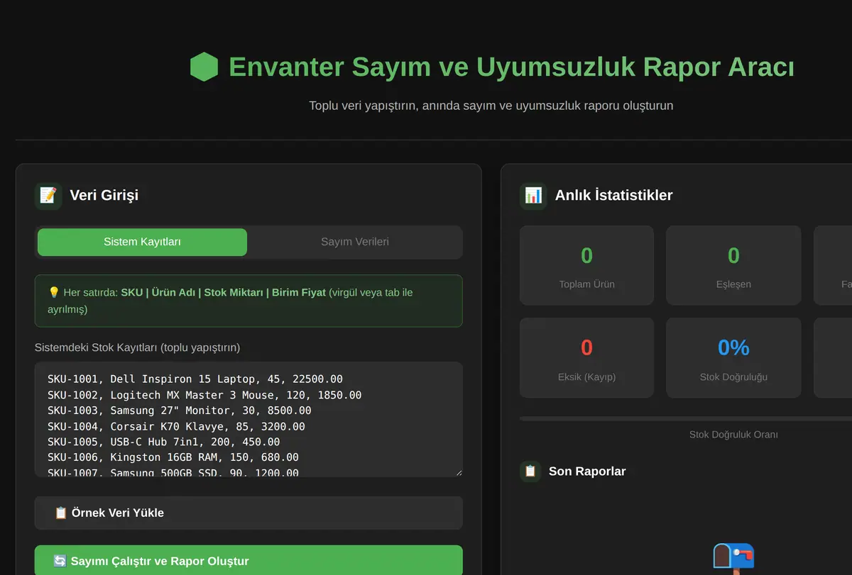Click the SKU-1005 USB-C Hub line
The height and width of the screenshot is (575, 852).
164,442
